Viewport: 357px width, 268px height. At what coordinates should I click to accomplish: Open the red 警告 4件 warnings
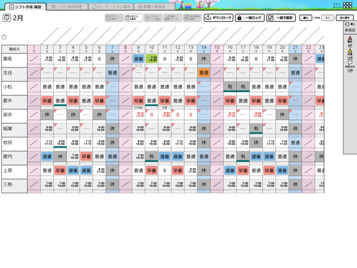click(350, 41)
